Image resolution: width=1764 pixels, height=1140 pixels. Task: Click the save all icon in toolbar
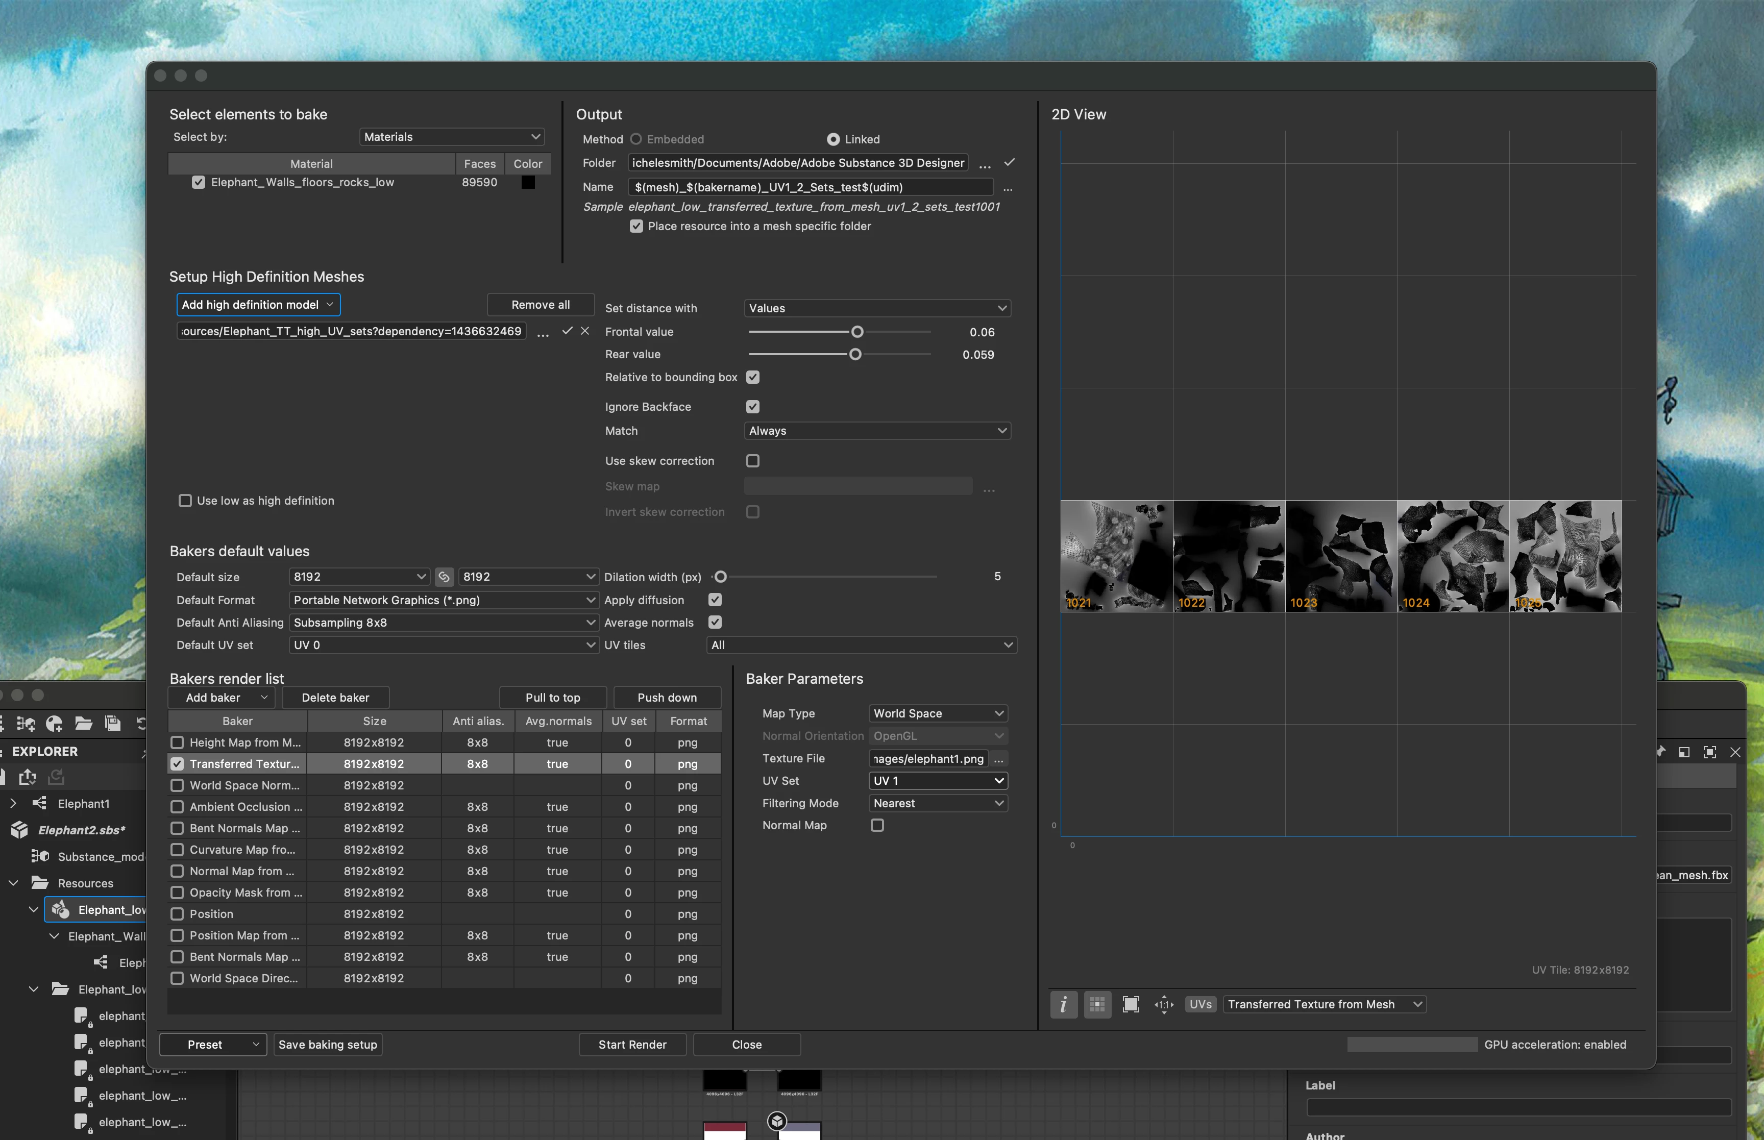[x=112, y=723]
